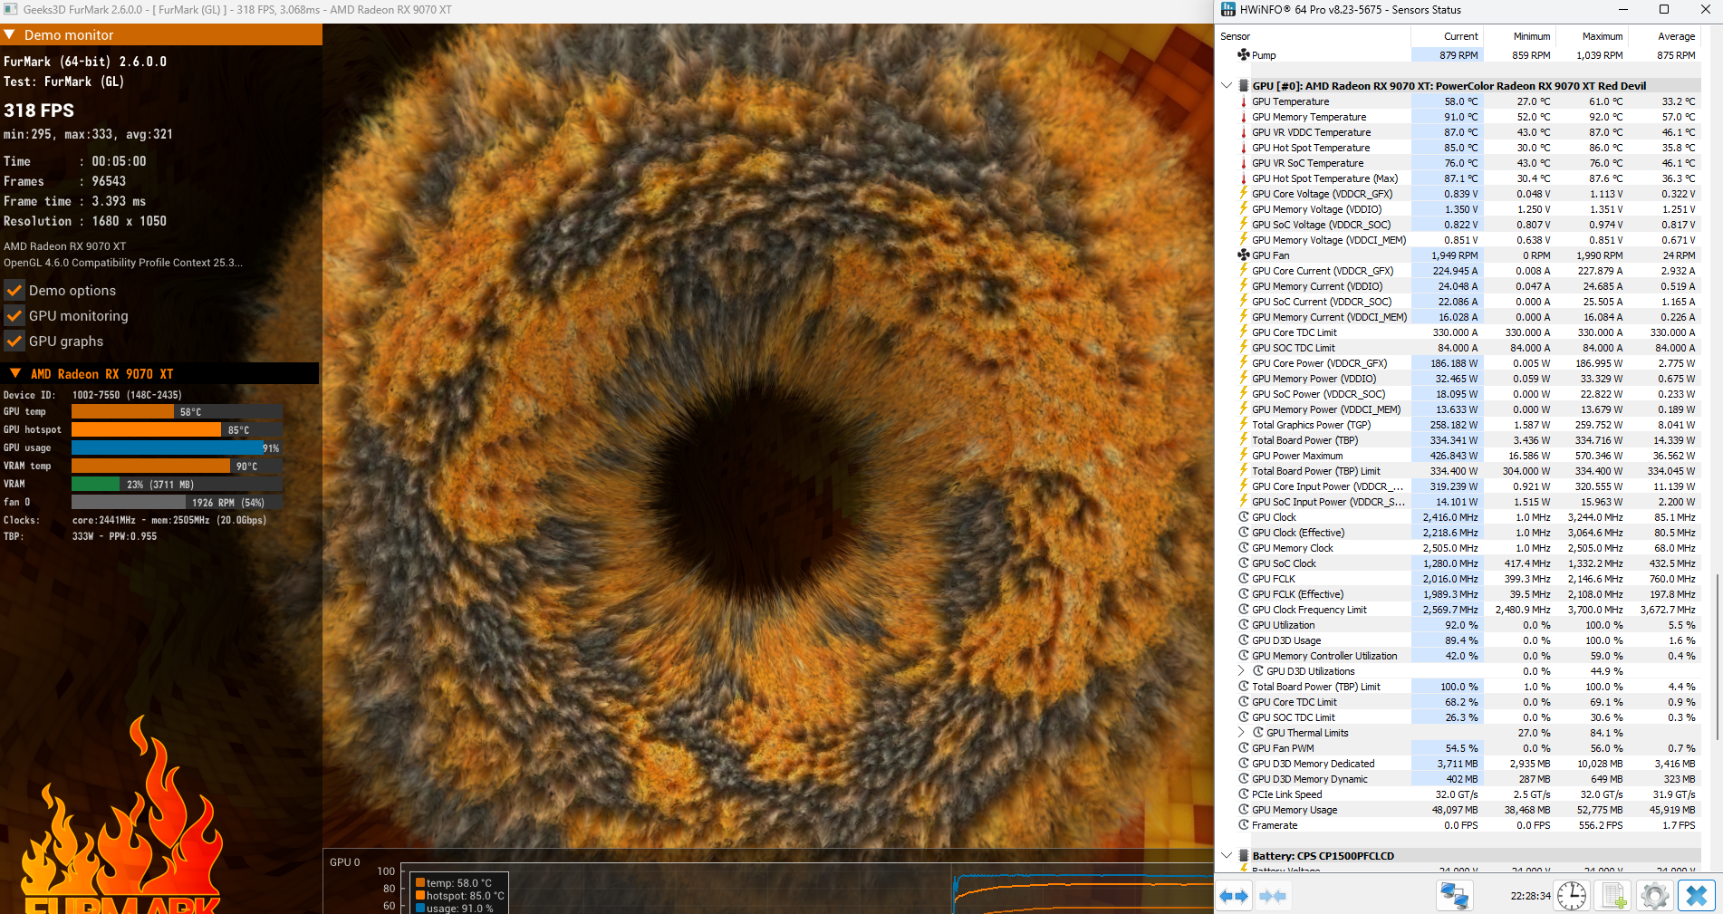The image size is (1723, 914).
Task: Click the expand columns double-arrow icon
Action: (1233, 896)
